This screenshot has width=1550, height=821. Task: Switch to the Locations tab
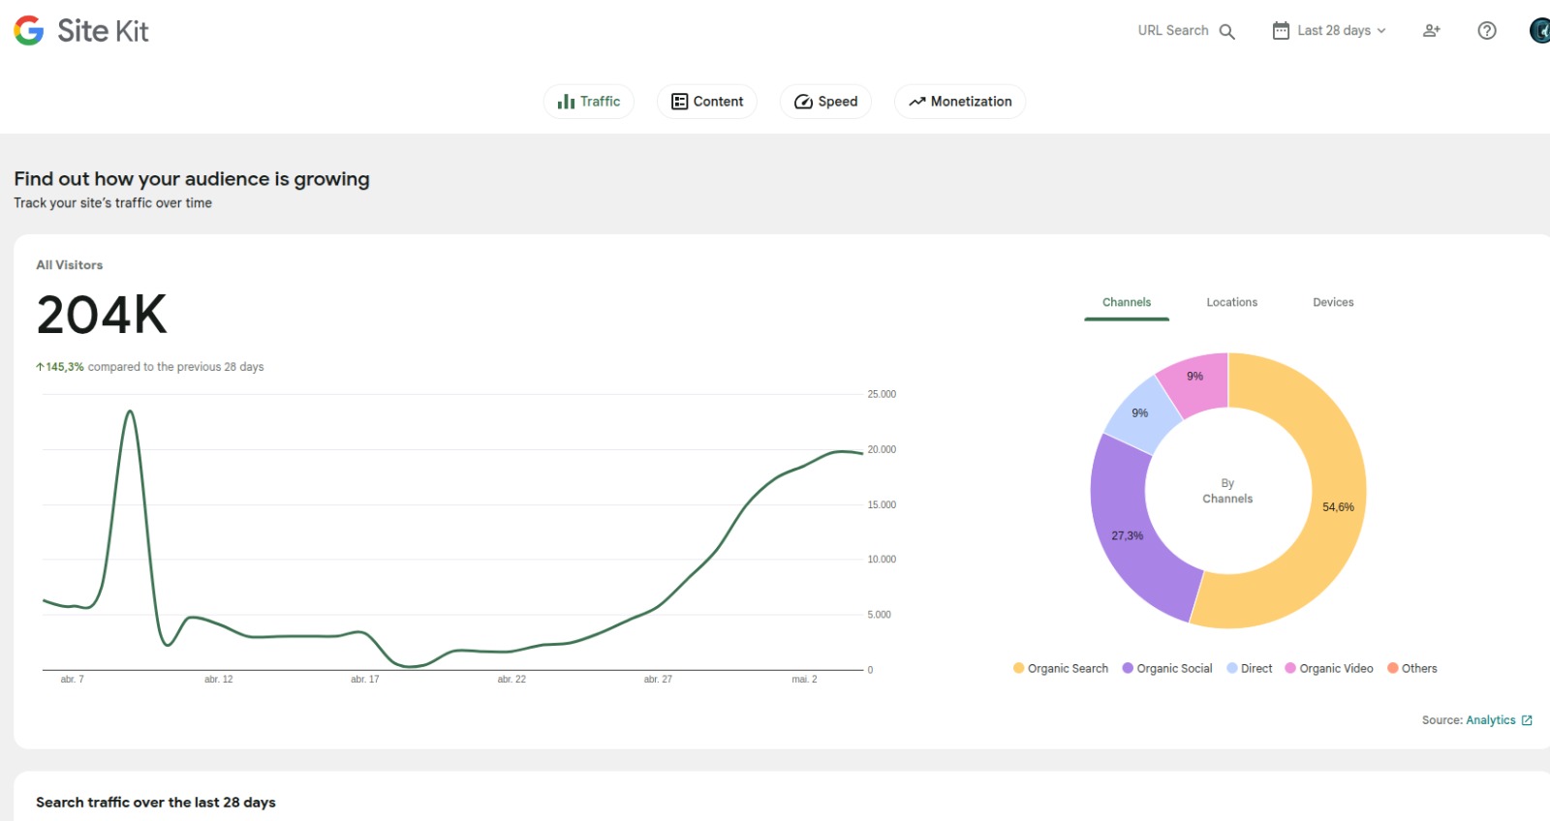[x=1231, y=302]
